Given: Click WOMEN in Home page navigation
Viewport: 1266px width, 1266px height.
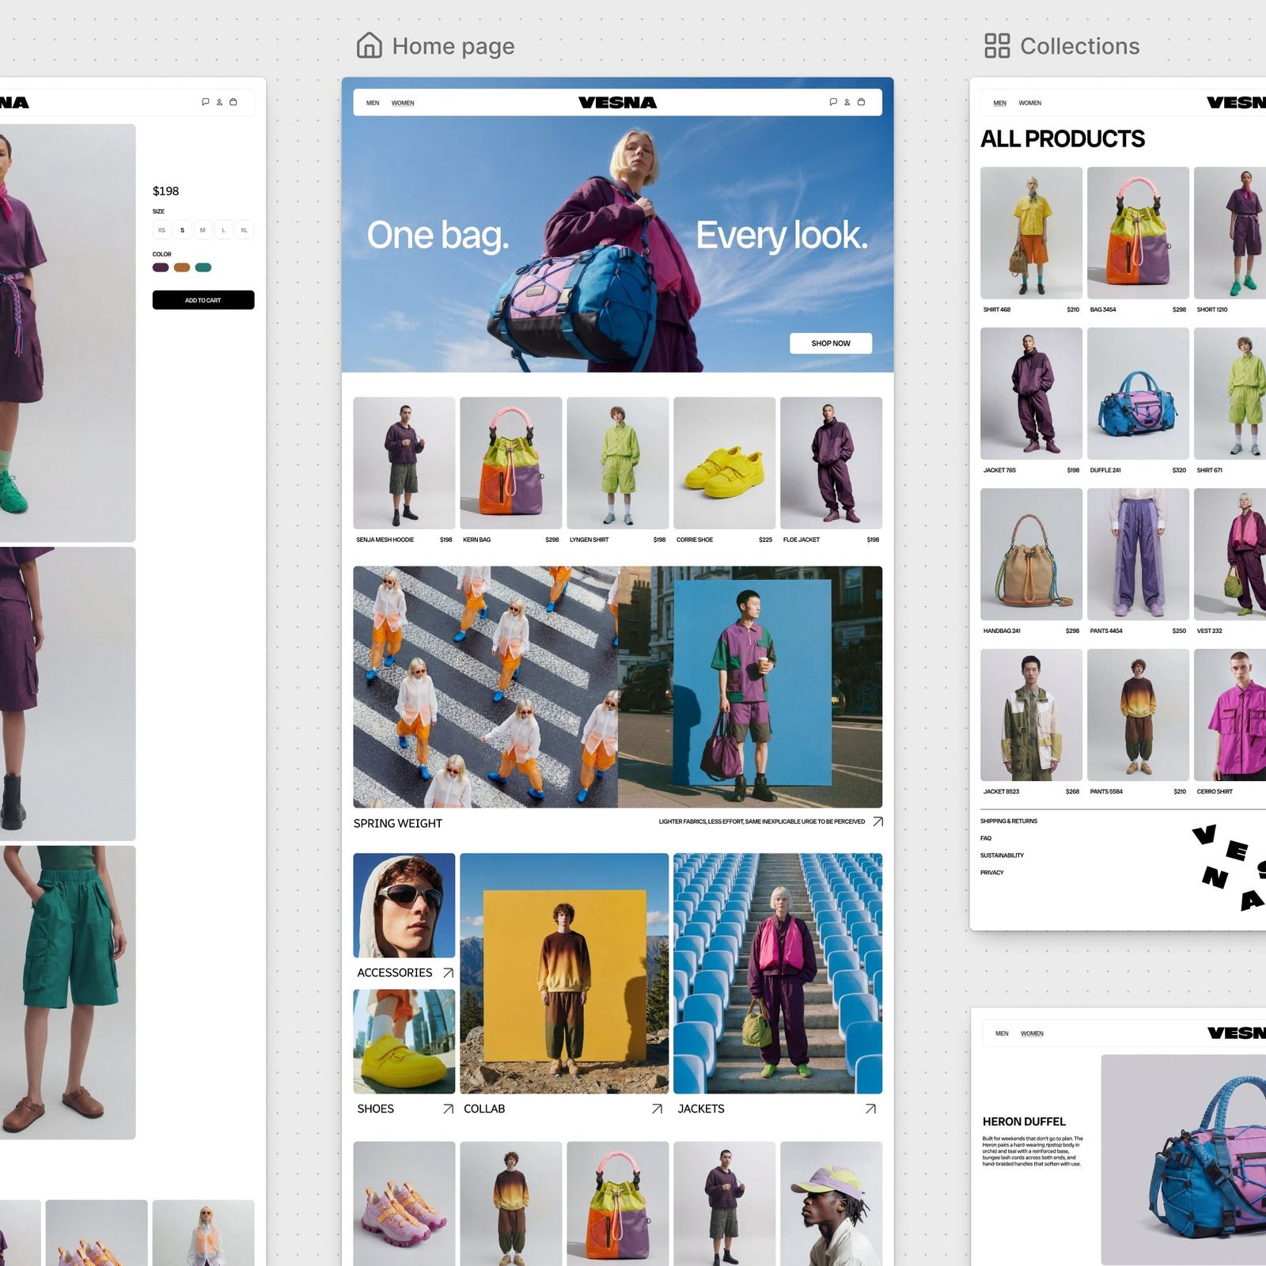Looking at the screenshot, I should click(x=403, y=103).
